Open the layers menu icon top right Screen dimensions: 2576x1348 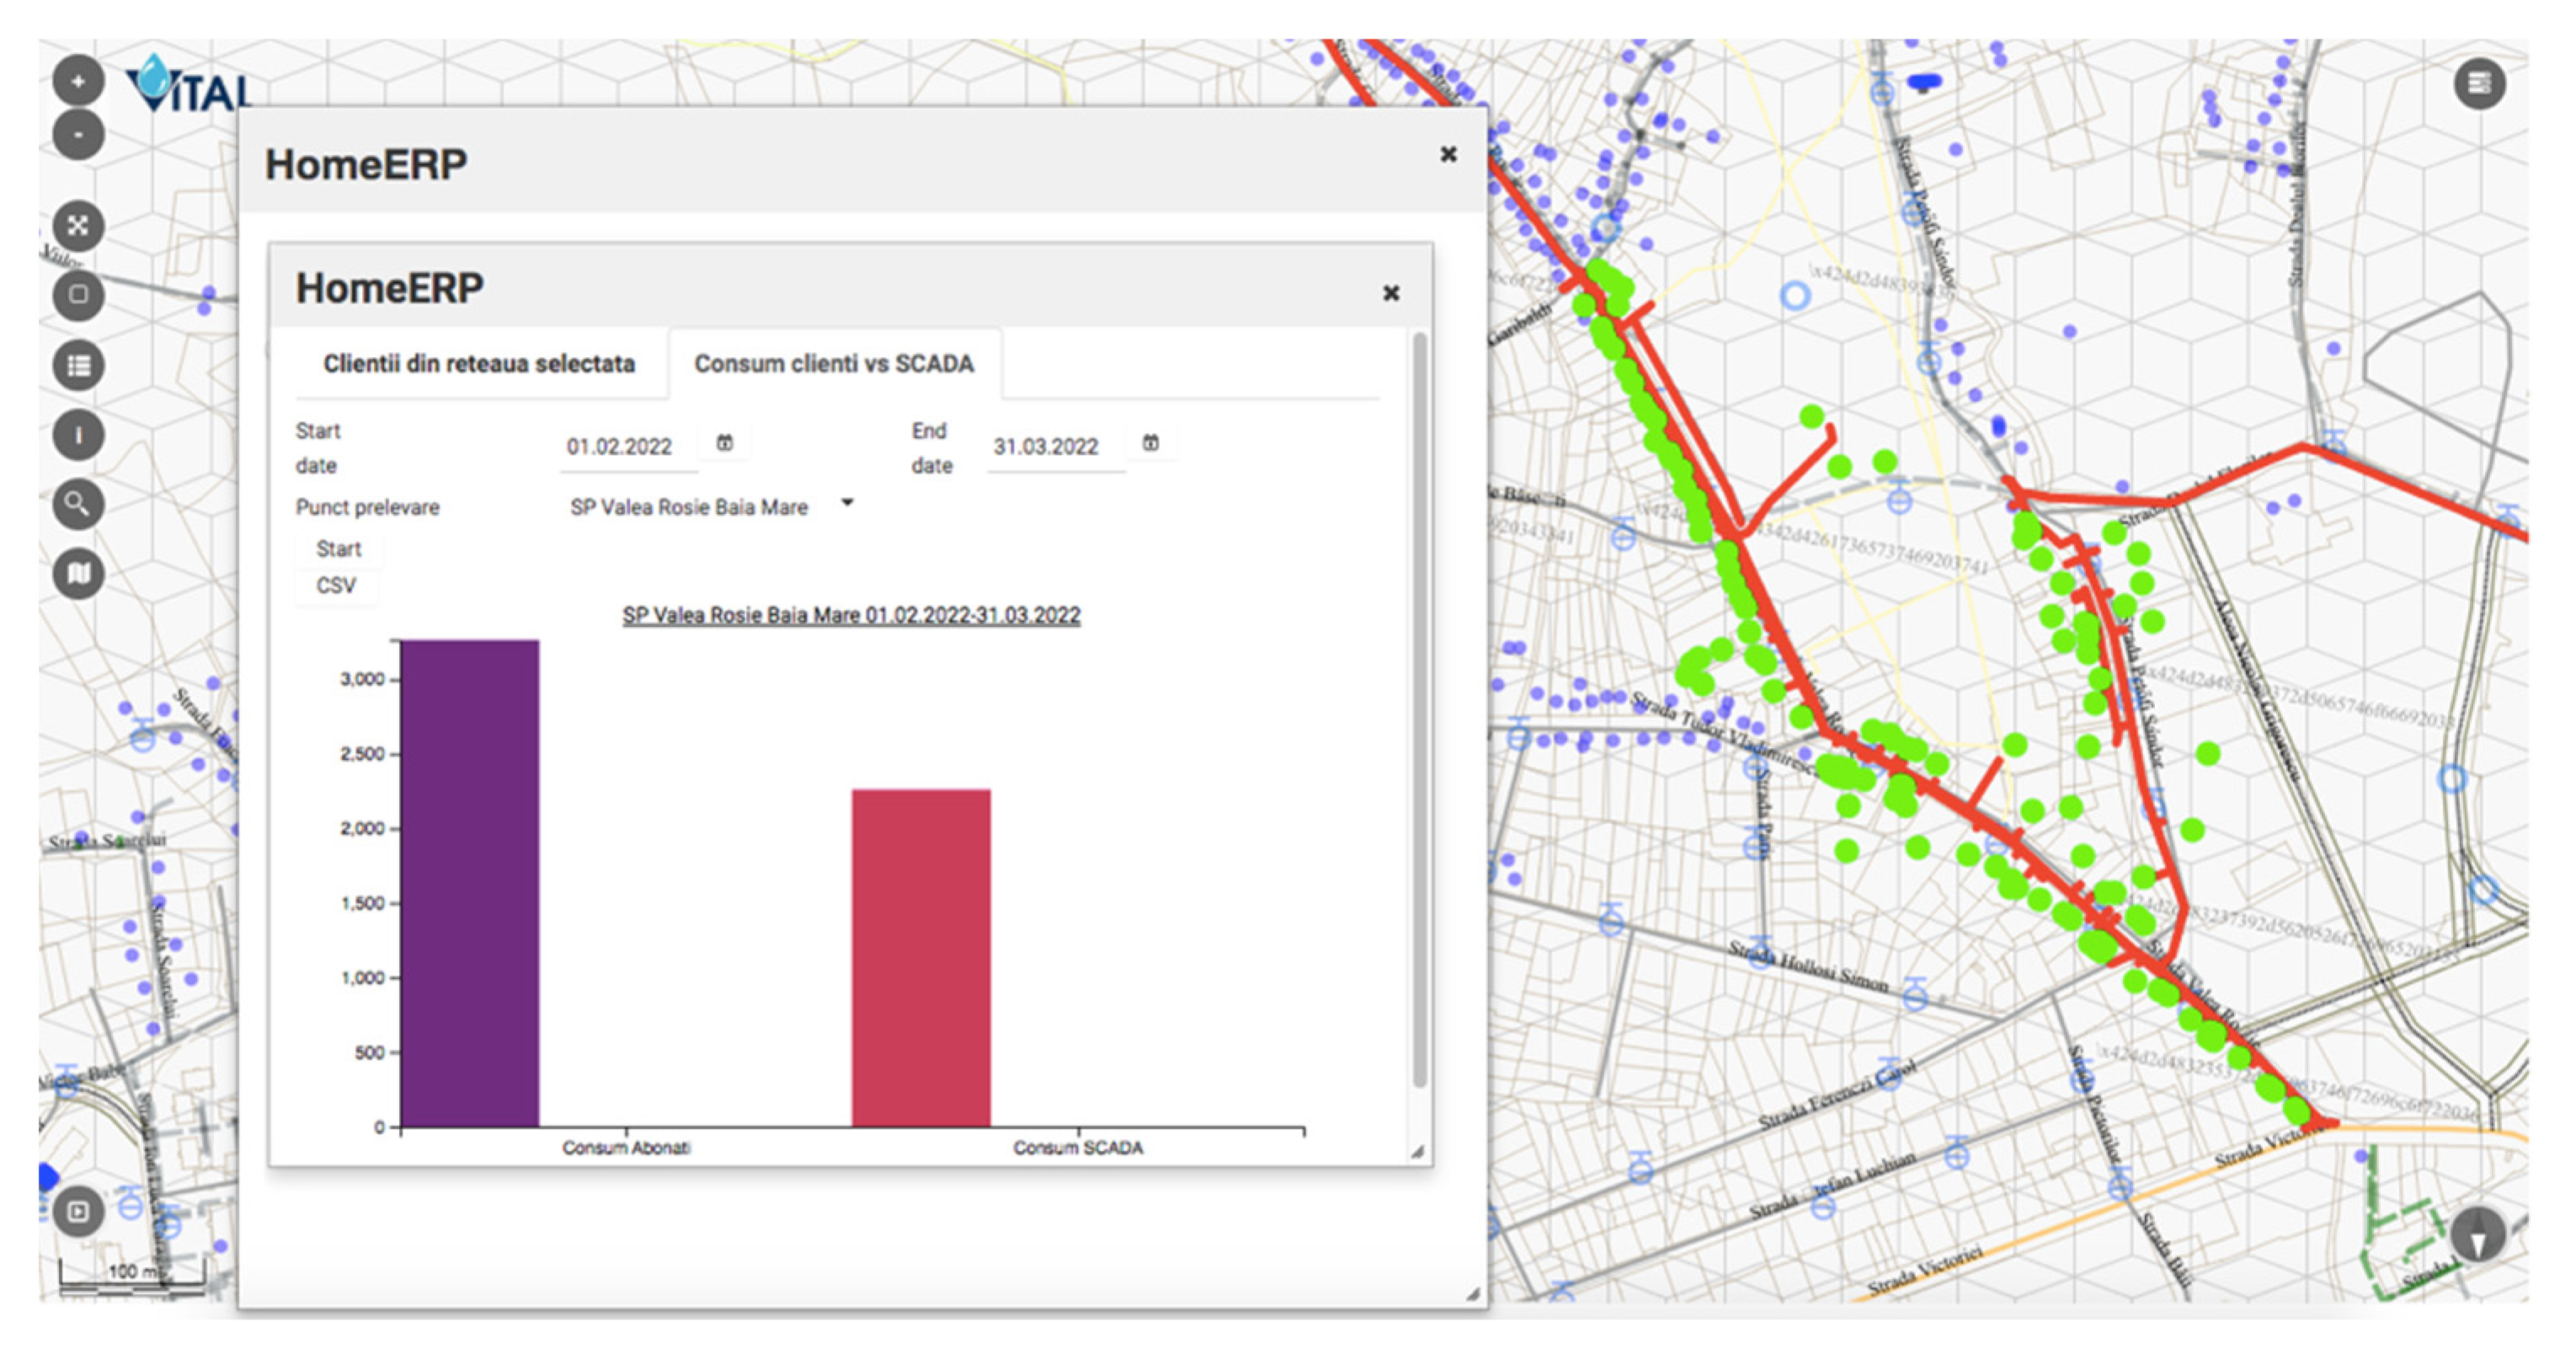[2478, 84]
